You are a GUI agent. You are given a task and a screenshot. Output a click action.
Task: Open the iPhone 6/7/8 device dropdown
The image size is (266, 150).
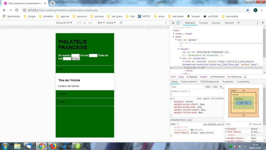point(64,23)
